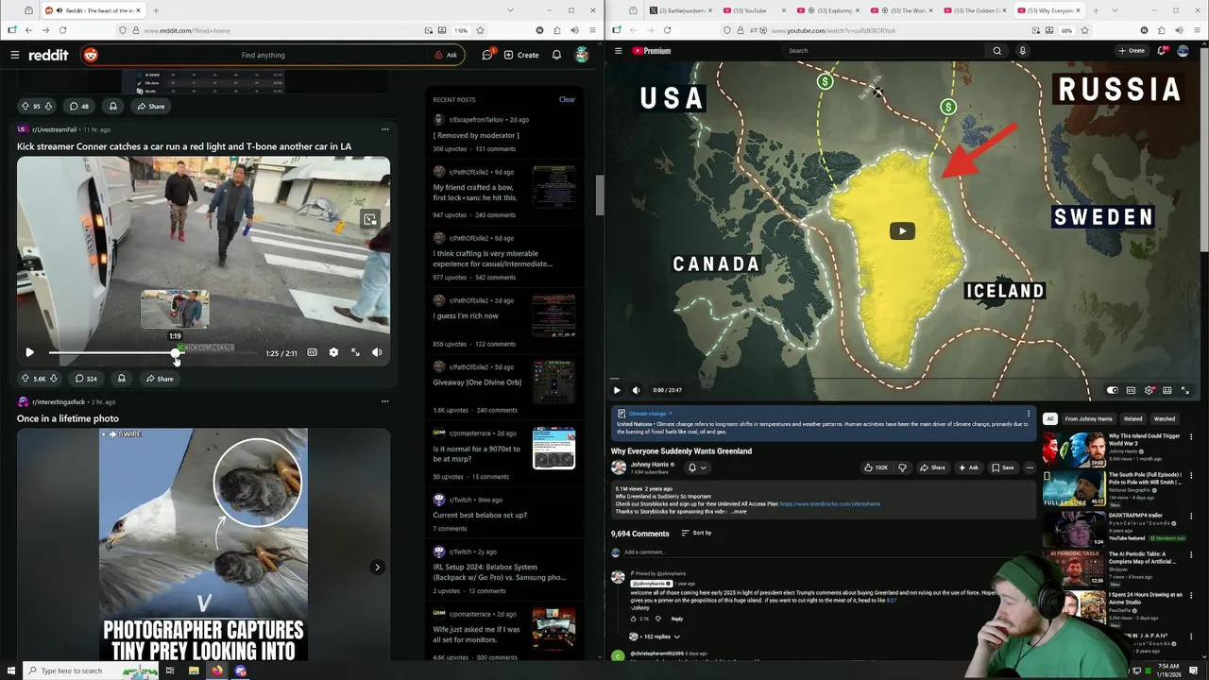Toggle YouTube theater mode
The height and width of the screenshot is (680, 1209).
1167,390
